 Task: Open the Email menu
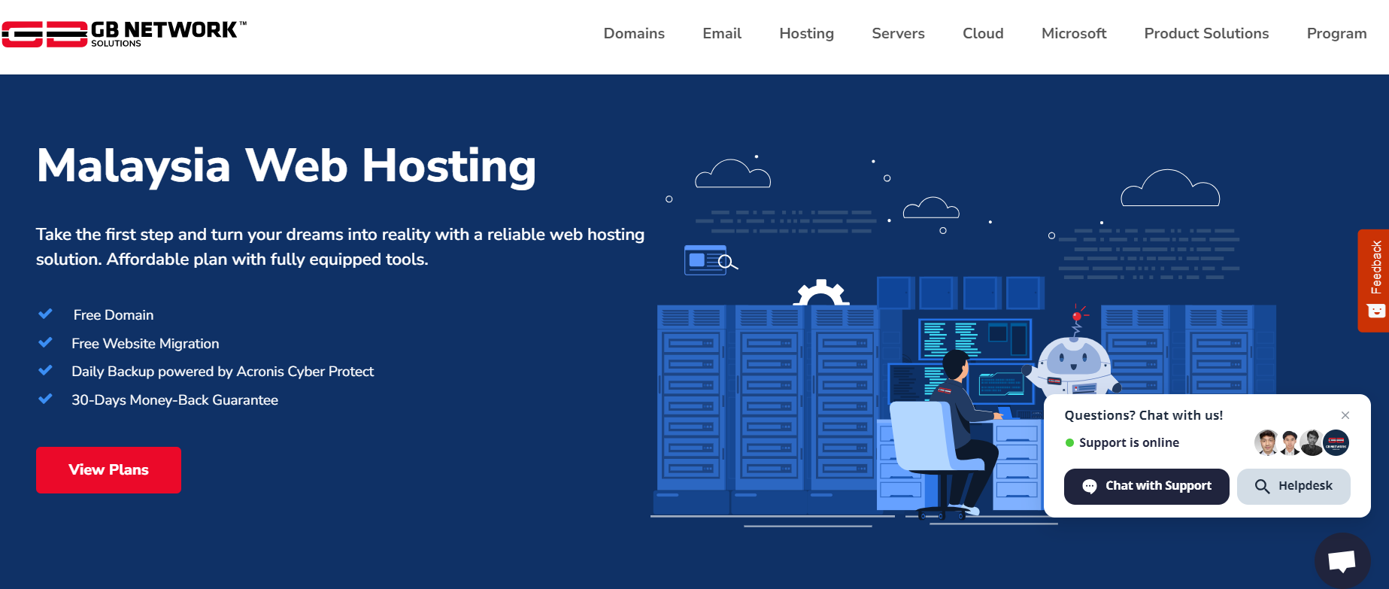721,34
